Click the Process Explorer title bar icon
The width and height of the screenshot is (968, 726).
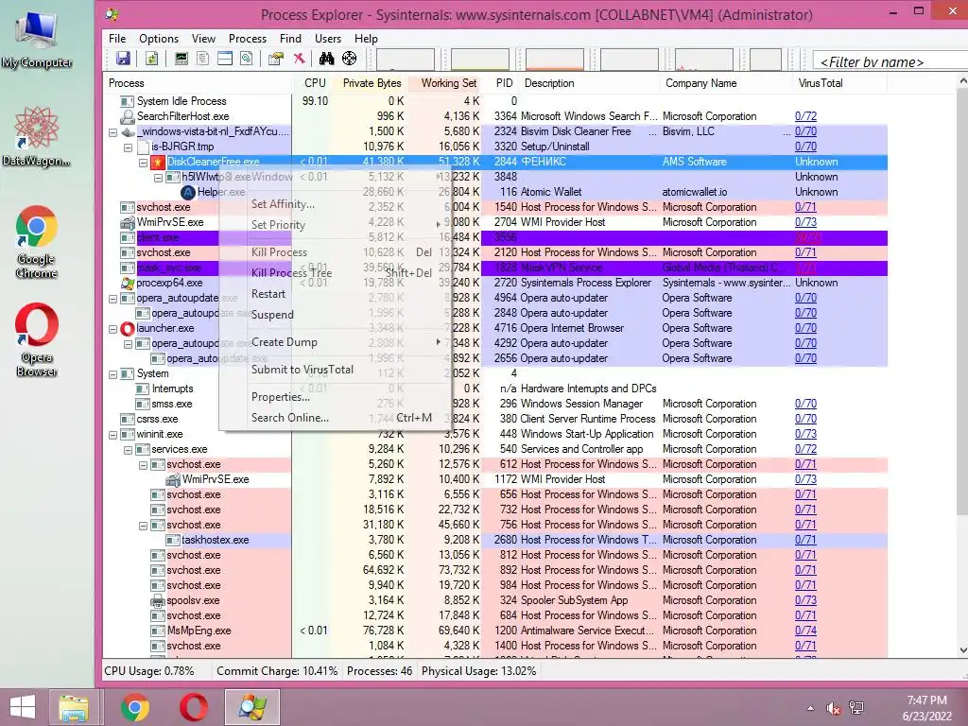112,14
